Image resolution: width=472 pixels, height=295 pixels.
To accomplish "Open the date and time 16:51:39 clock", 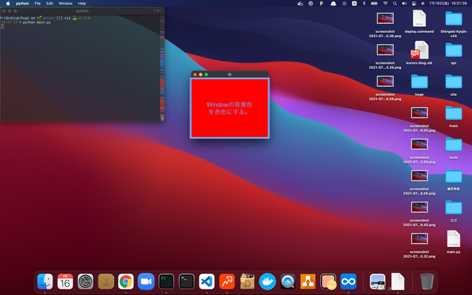I will pyautogui.click(x=448, y=3).
